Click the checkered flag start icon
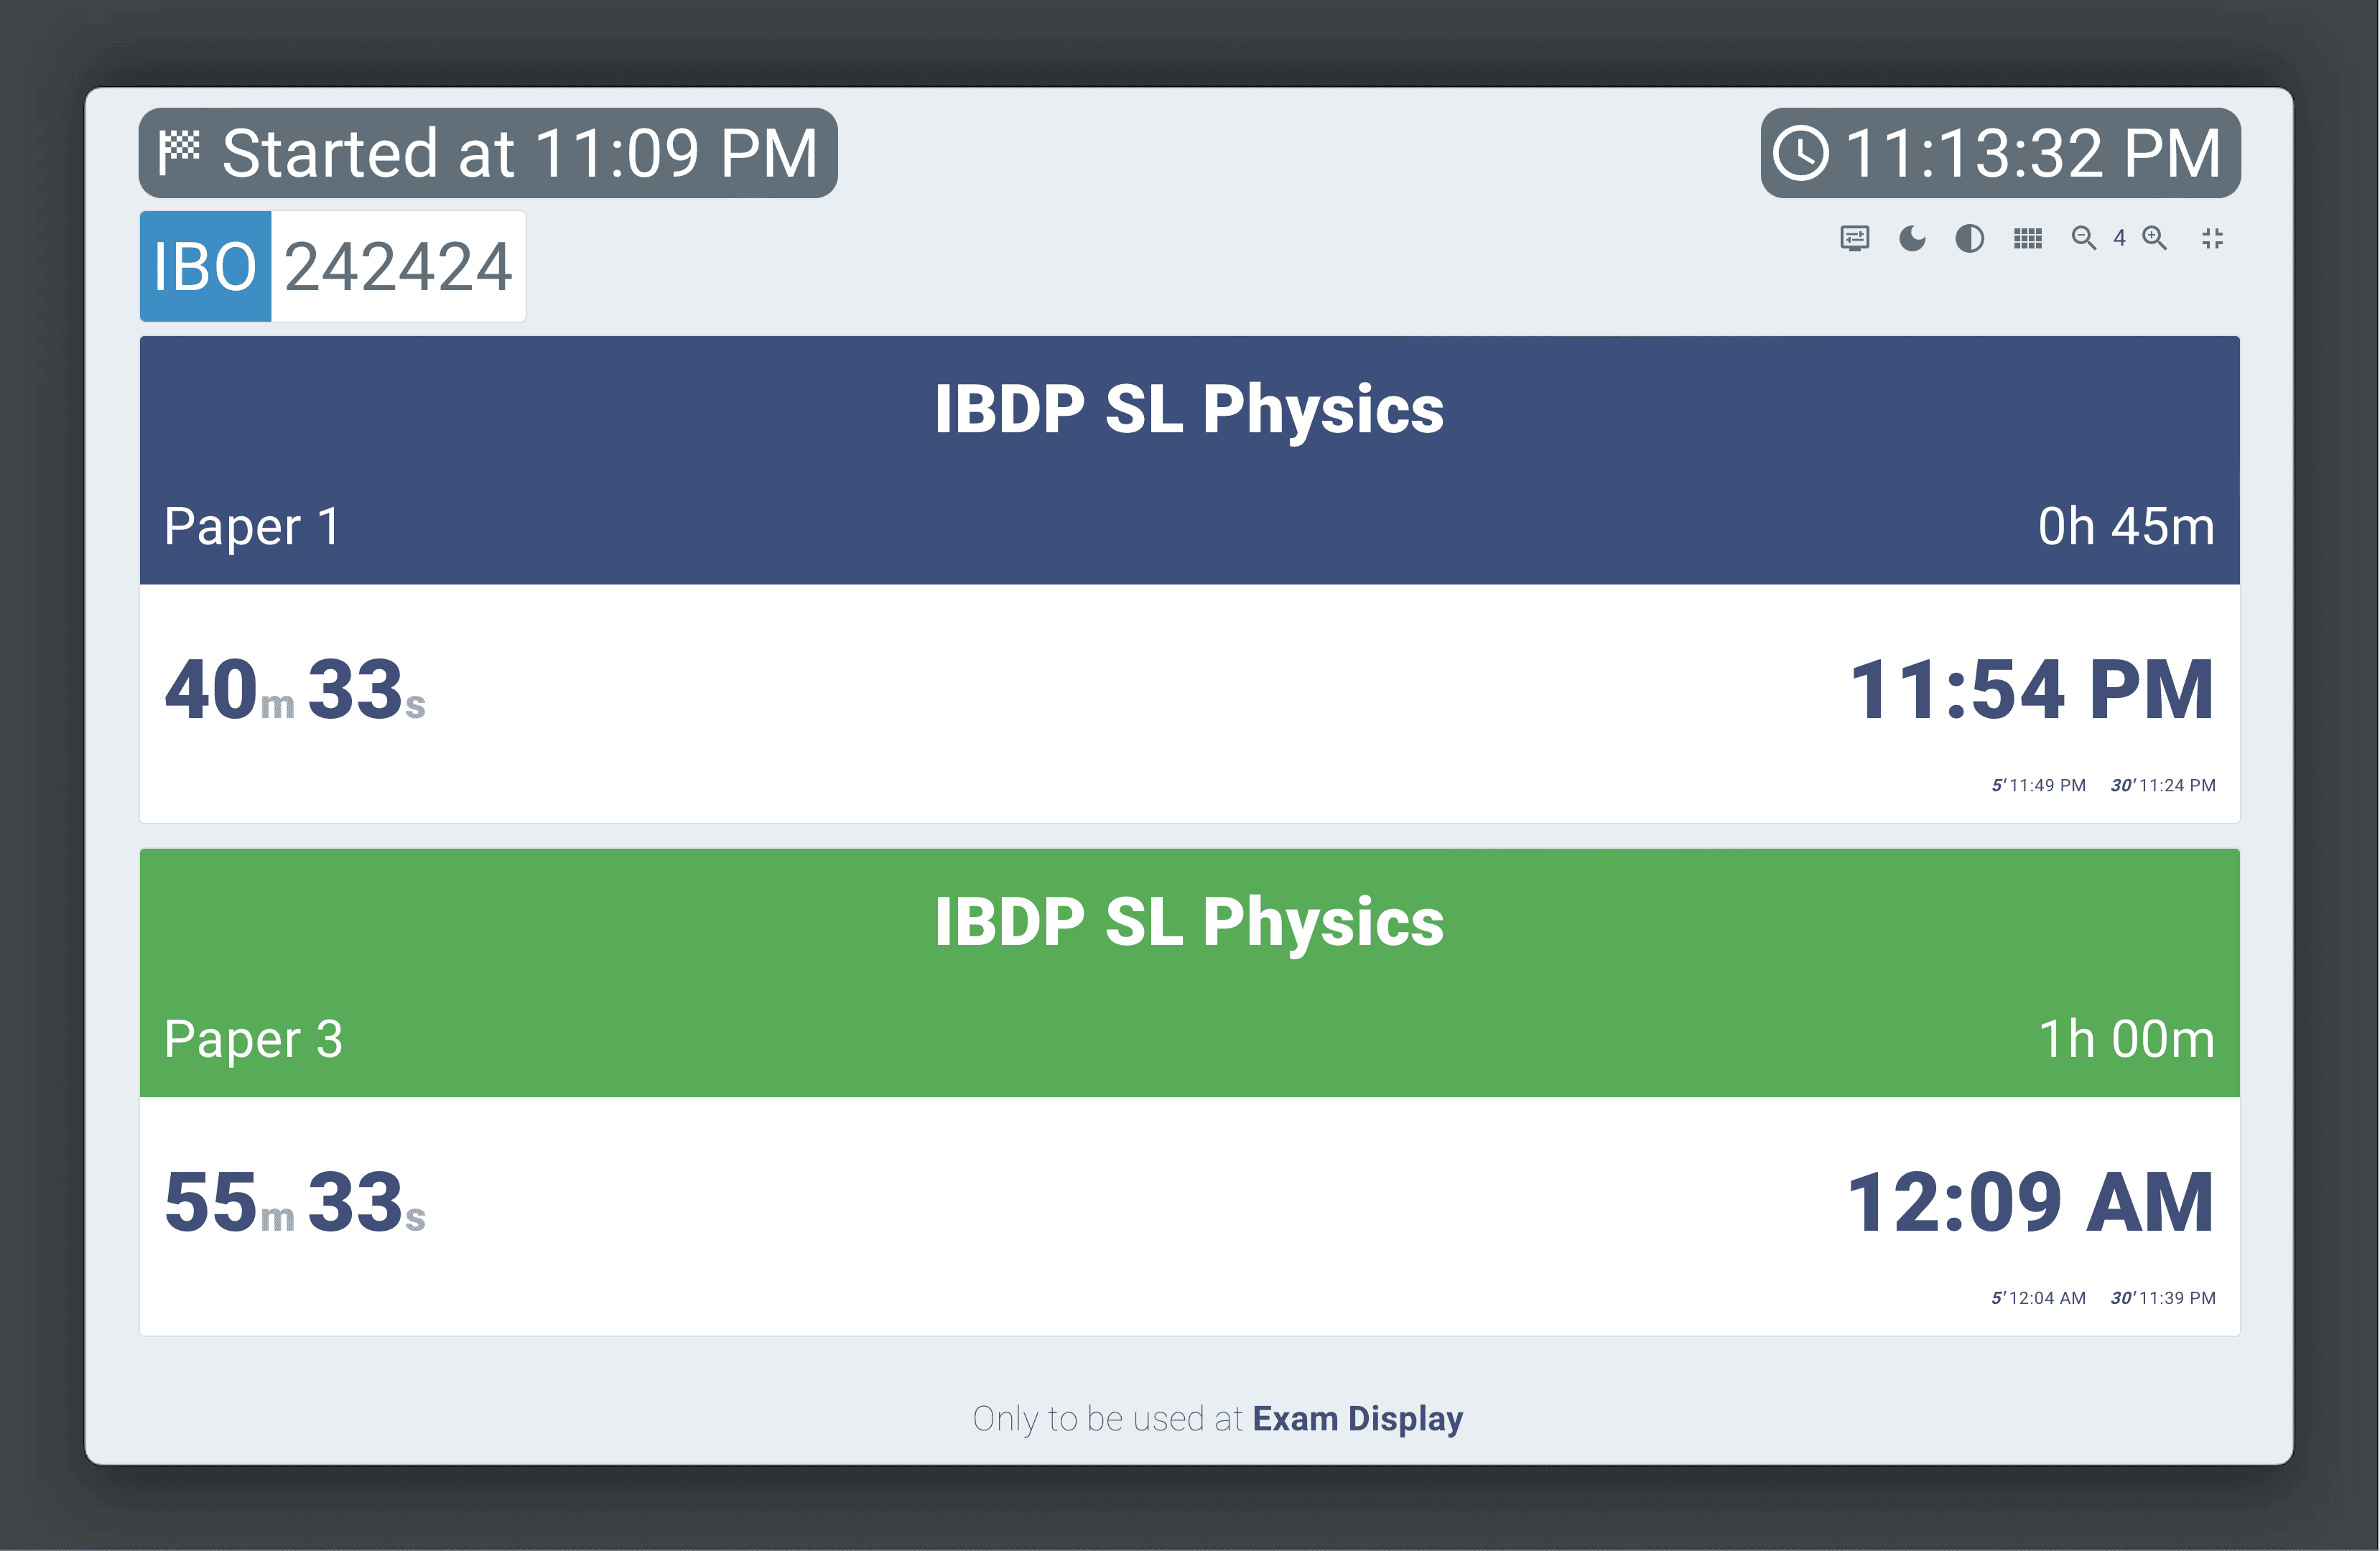Viewport: 2380px width, 1551px height. 180,153
